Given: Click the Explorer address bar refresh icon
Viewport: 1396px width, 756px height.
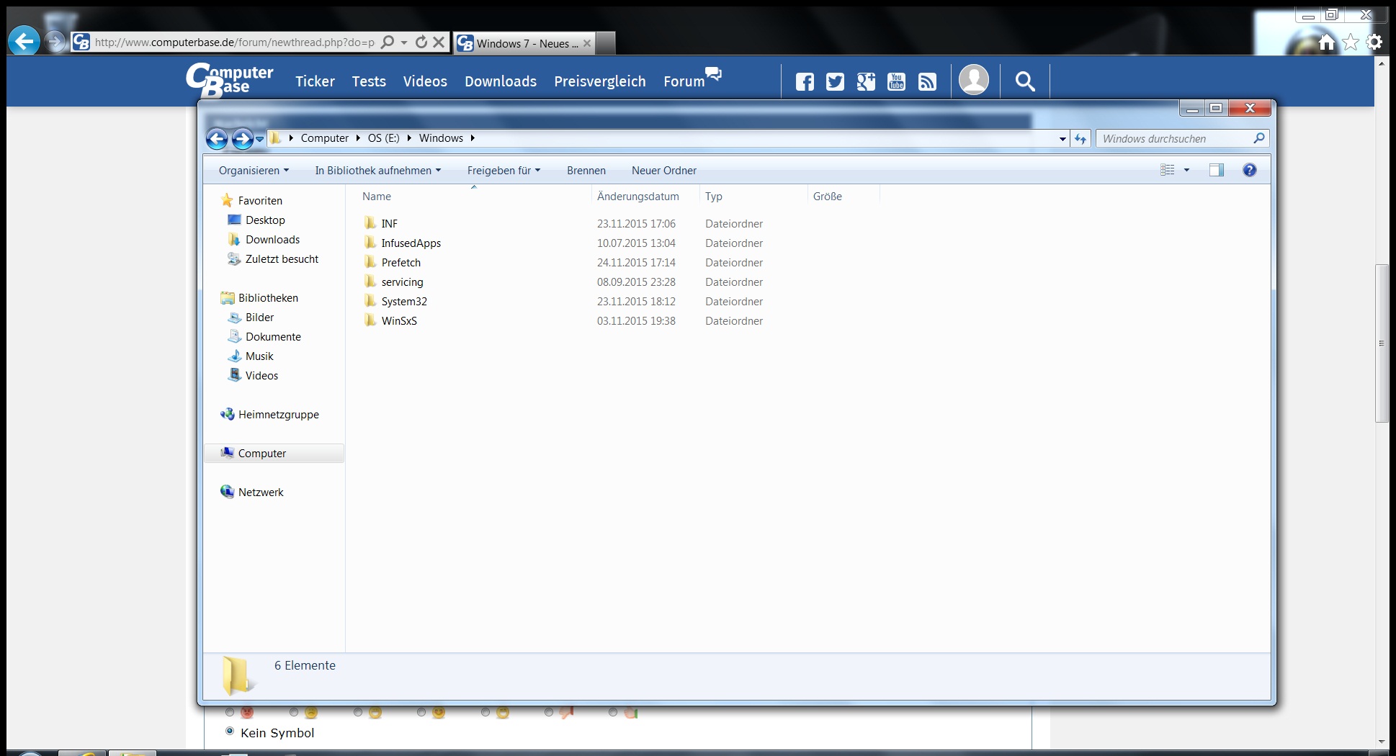Looking at the screenshot, I should (x=1080, y=138).
